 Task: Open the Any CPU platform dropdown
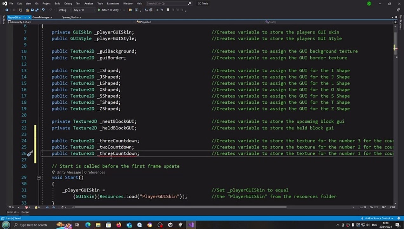(x=84, y=10)
